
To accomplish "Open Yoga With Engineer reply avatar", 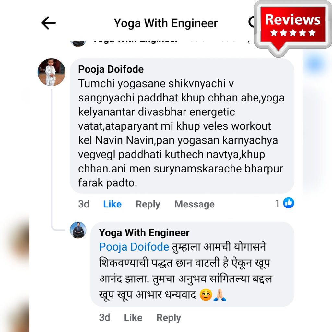I will point(78,230).
